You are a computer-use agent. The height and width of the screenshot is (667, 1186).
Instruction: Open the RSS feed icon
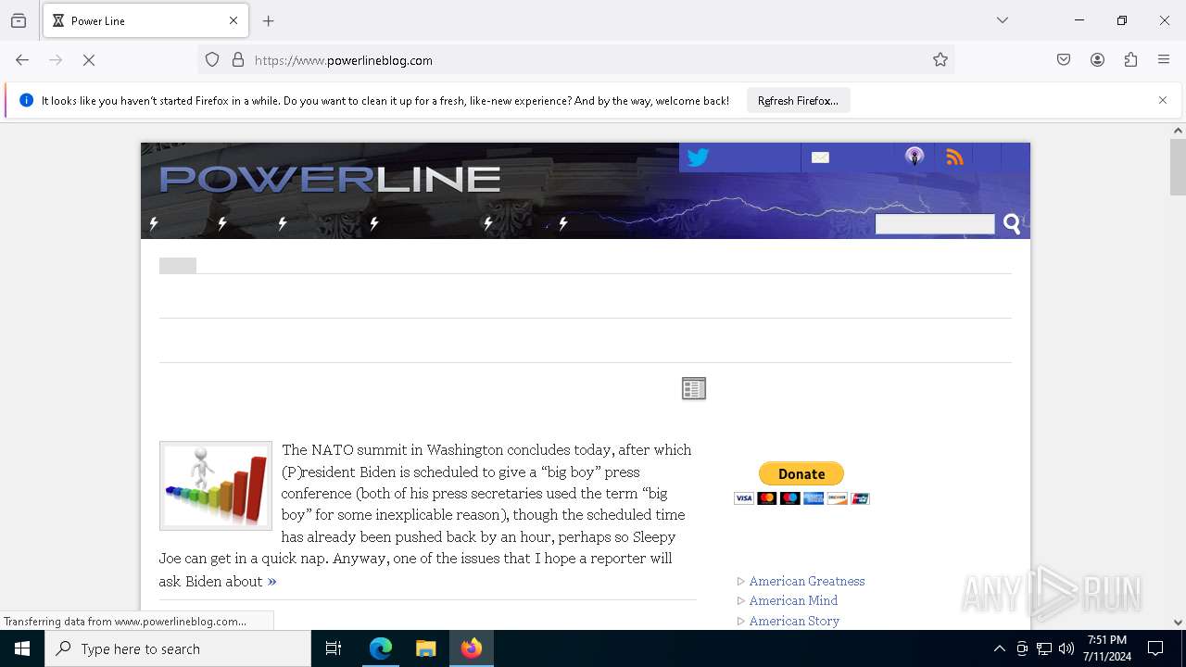[x=954, y=157]
